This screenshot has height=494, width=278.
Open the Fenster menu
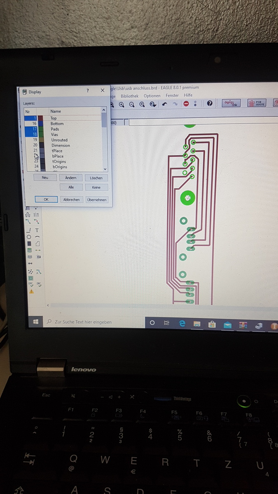[x=172, y=96]
